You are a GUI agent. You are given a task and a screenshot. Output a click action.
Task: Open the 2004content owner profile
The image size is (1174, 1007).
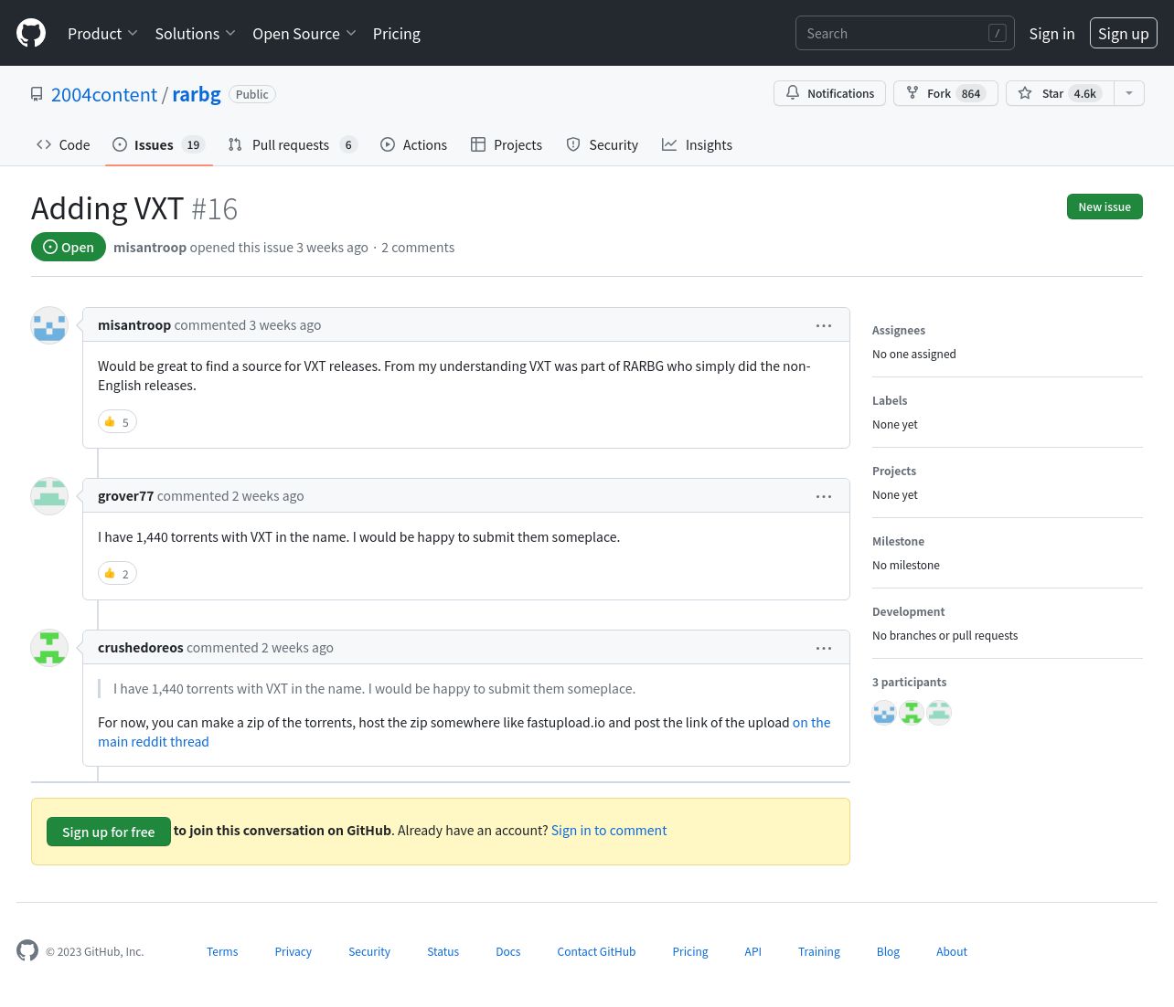tap(104, 94)
